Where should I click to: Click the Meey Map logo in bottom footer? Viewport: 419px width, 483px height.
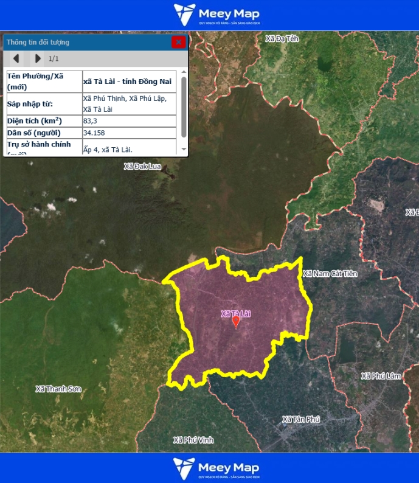216,468
